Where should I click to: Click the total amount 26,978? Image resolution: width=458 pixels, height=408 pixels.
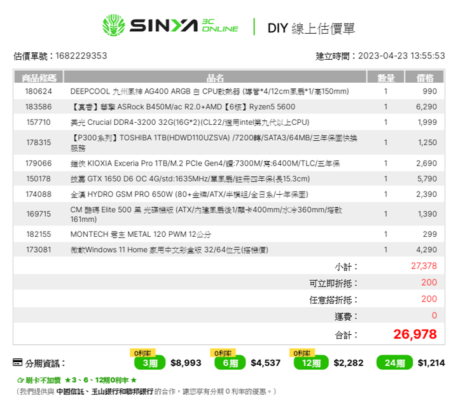pos(415,334)
